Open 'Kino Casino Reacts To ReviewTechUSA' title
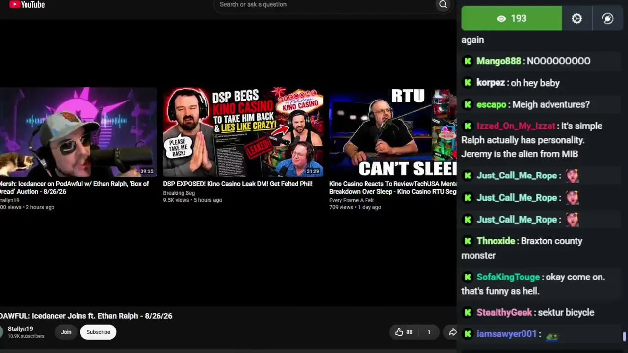This screenshot has width=628, height=353. click(392, 188)
